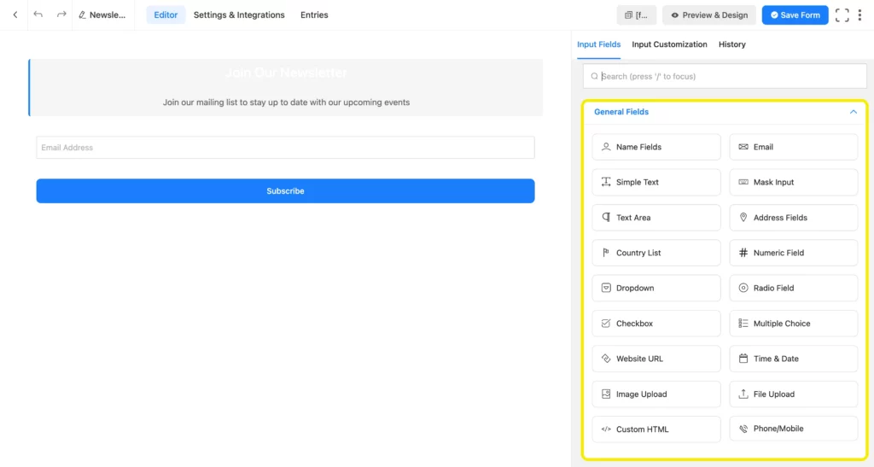This screenshot has height=467, width=874.
Task: Insert a Simple Text field
Action: click(656, 182)
